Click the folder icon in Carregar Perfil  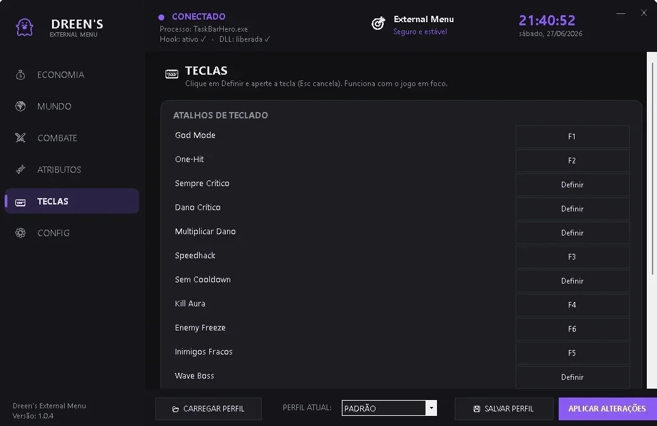pyautogui.click(x=176, y=409)
